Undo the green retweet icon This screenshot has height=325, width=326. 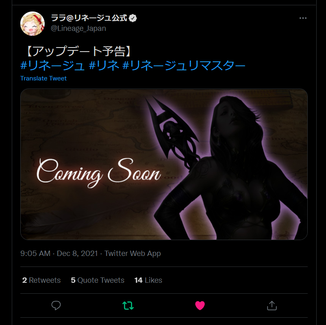point(128,305)
